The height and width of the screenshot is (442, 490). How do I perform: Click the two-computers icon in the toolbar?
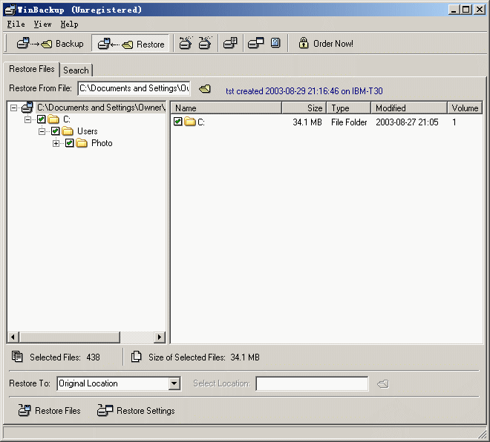click(256, 44)
